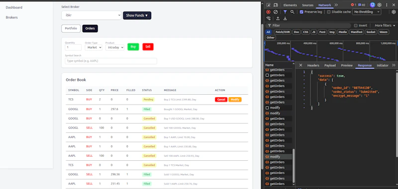Screen dimensions: 398x189
Task: Activate the inspect element picker icon
Action: coord(268,5)
